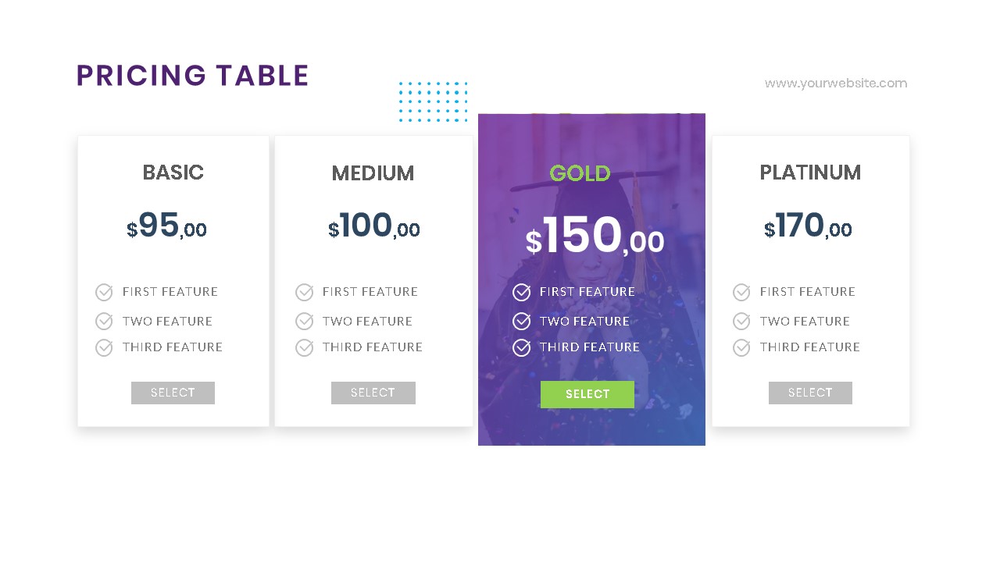Viewport: 1000px width, 562px height.
Task: Open the www.yourwebsite.com link
Action: [x=835, y=84]
